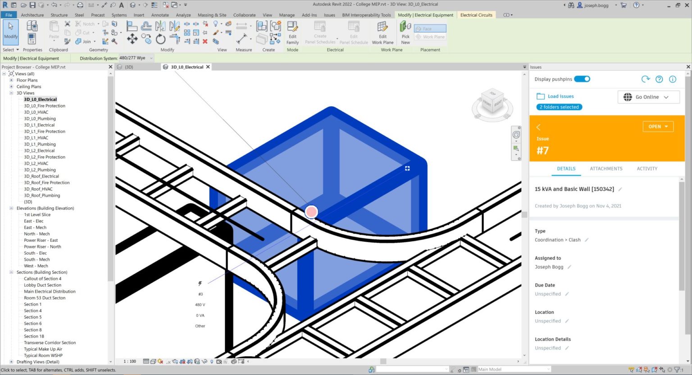Turn off the Display pushpins toggle

pyautogui.click(x=582, y=79)
